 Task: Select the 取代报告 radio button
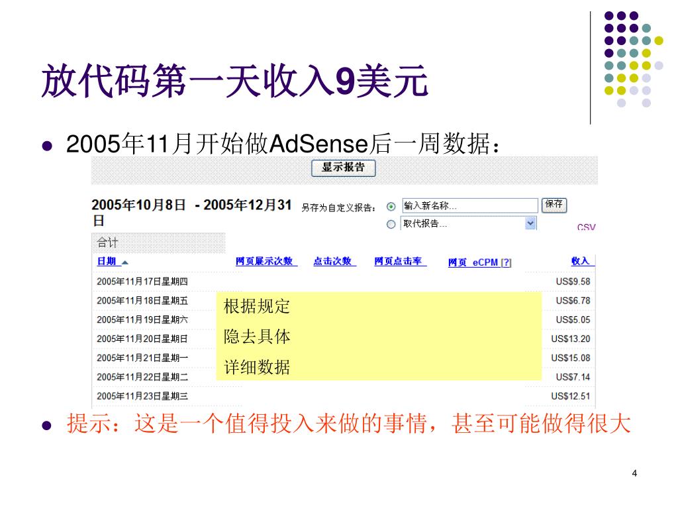point(391,224)
